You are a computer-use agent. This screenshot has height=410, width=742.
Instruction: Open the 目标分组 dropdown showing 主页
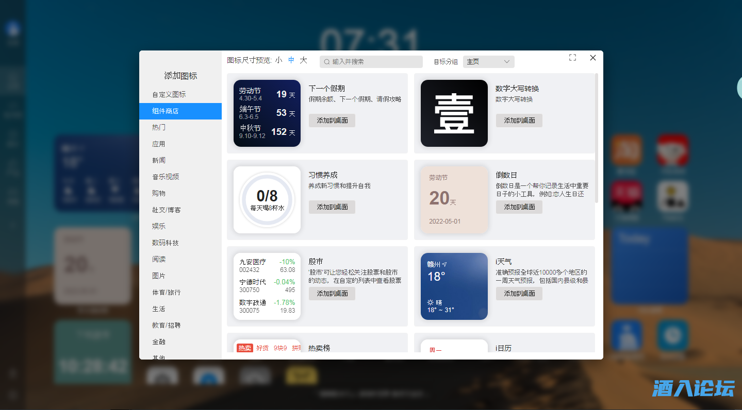point(488,62)
